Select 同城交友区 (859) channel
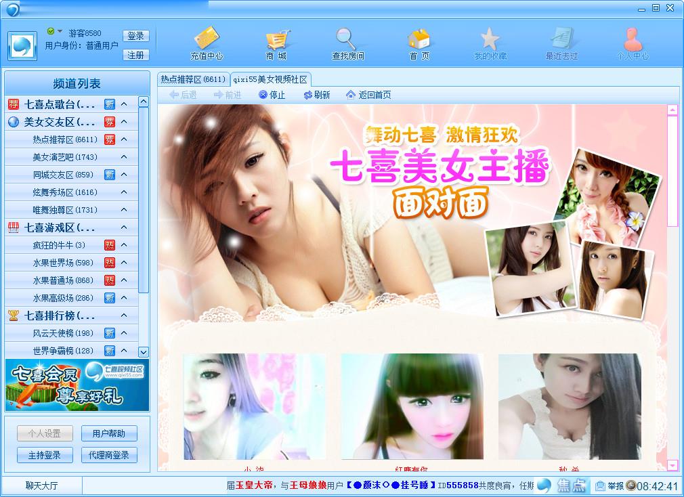Image resolution: width=684 pixels, height=497 pixels. 71,175
